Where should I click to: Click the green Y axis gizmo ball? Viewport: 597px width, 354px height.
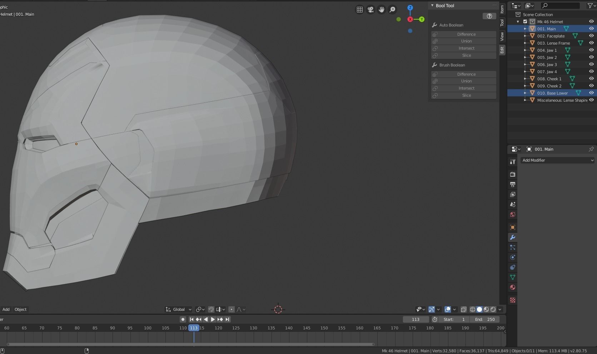[x=422, y=19]
